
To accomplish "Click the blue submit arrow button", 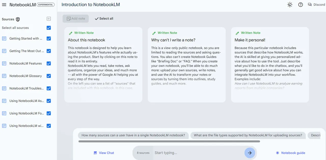I will [250, 153].
